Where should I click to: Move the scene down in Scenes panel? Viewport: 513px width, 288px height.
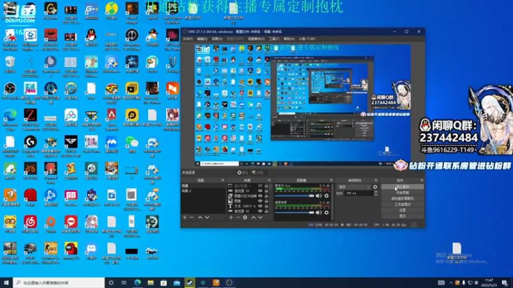point(206,218)
